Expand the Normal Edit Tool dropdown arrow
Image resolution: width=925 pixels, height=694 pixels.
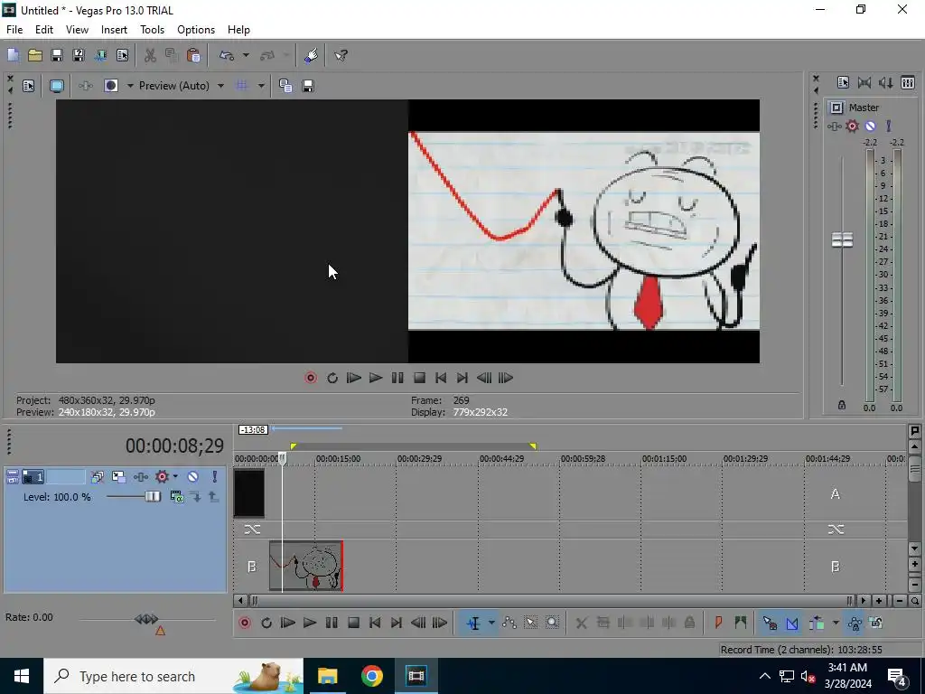[491, 624]
